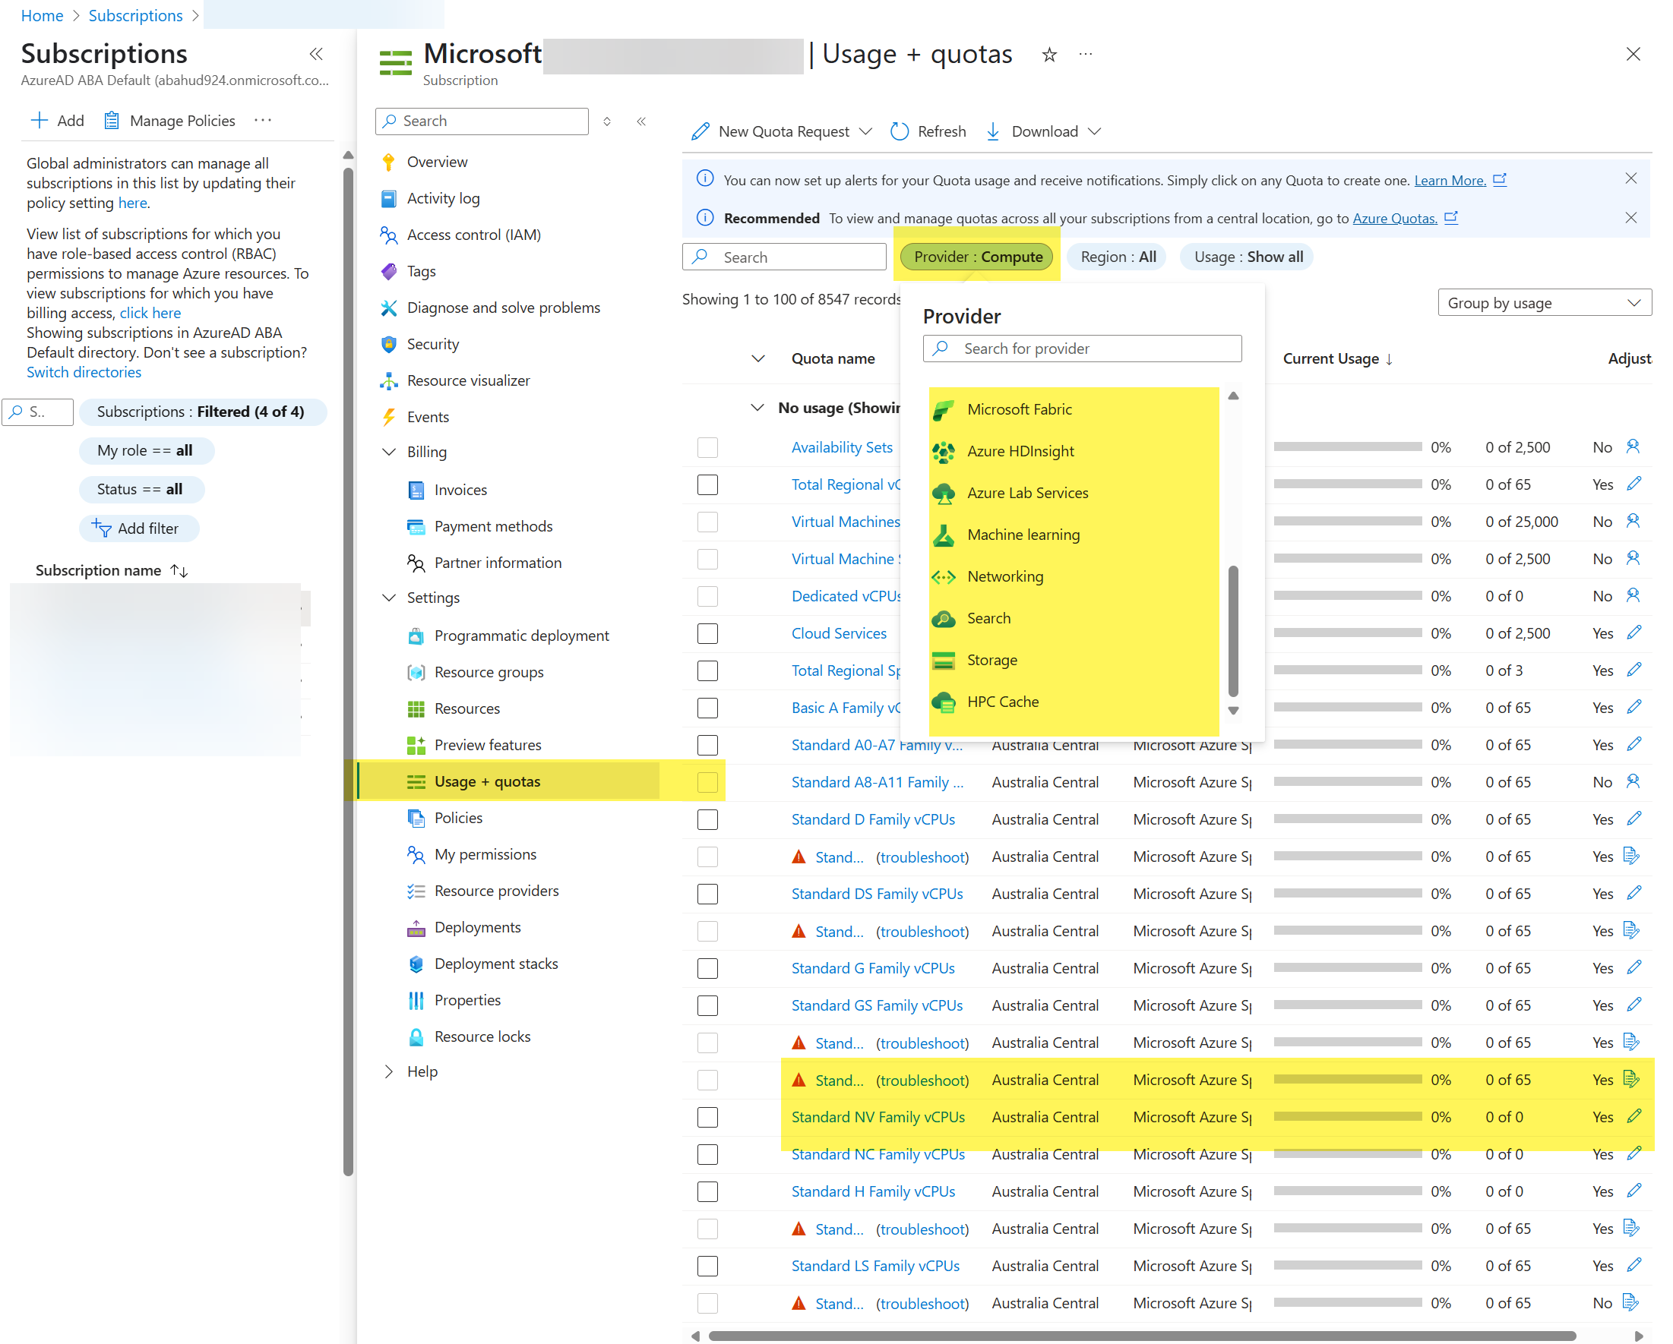Click the table horizontal scrollbar
This screenshot has width=1673, height=1344.
[x=1141, y=1336]
